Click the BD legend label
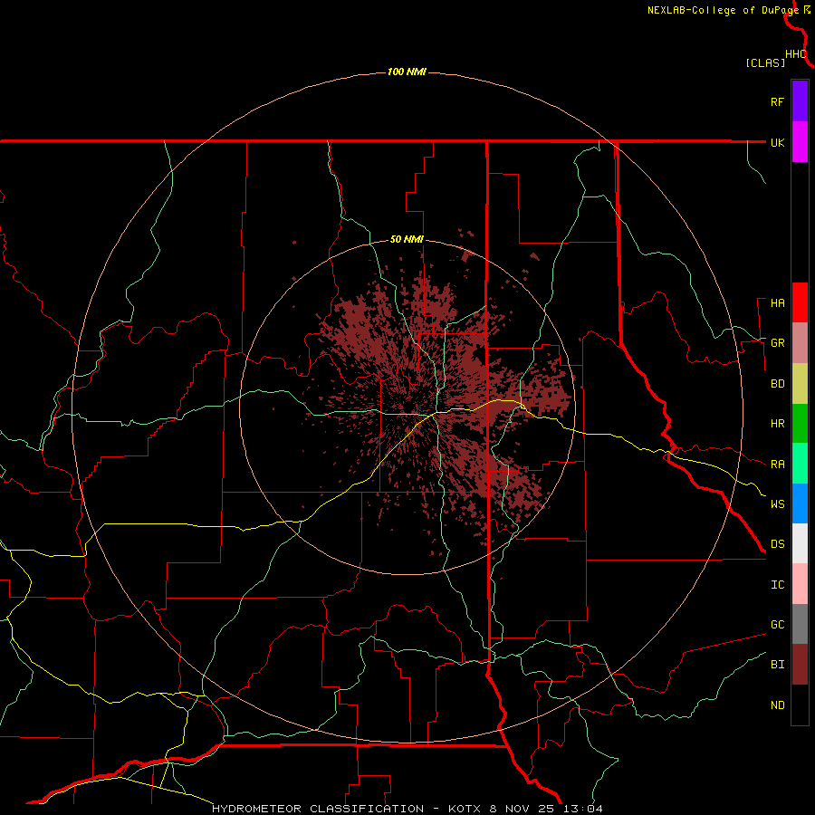Image resolution: width=815 pixels, height=815 pixels. point(778,384)
